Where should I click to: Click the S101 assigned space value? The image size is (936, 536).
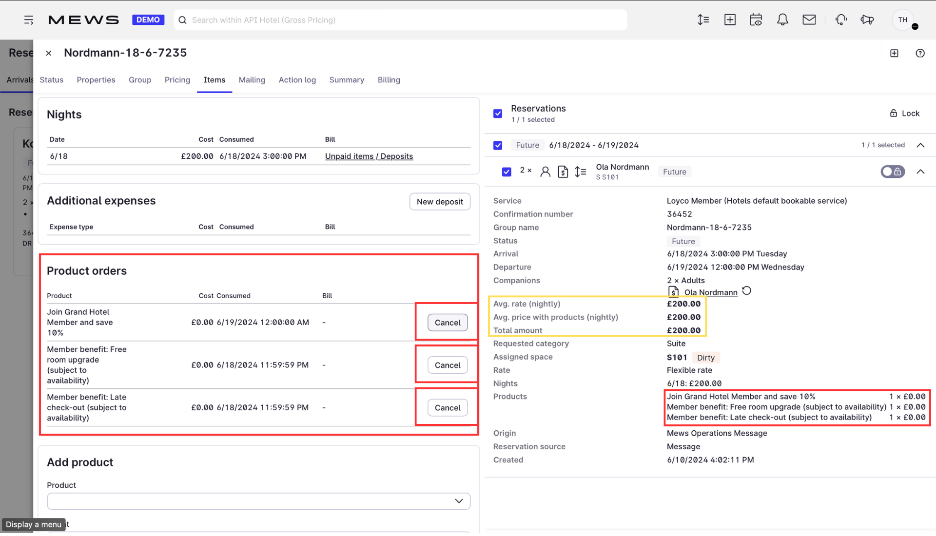point(677,358)
